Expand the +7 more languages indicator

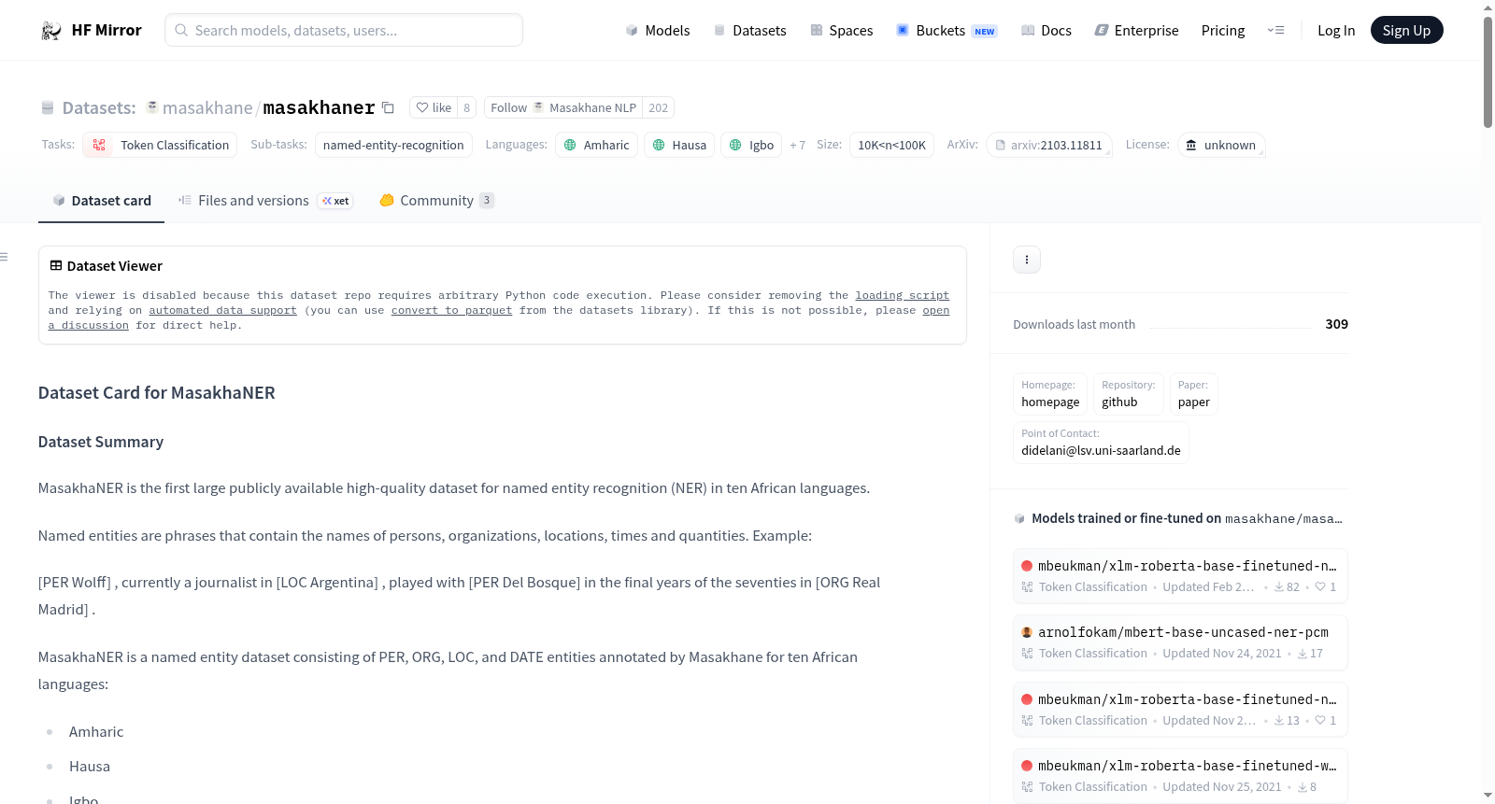(x=797, y=146)
